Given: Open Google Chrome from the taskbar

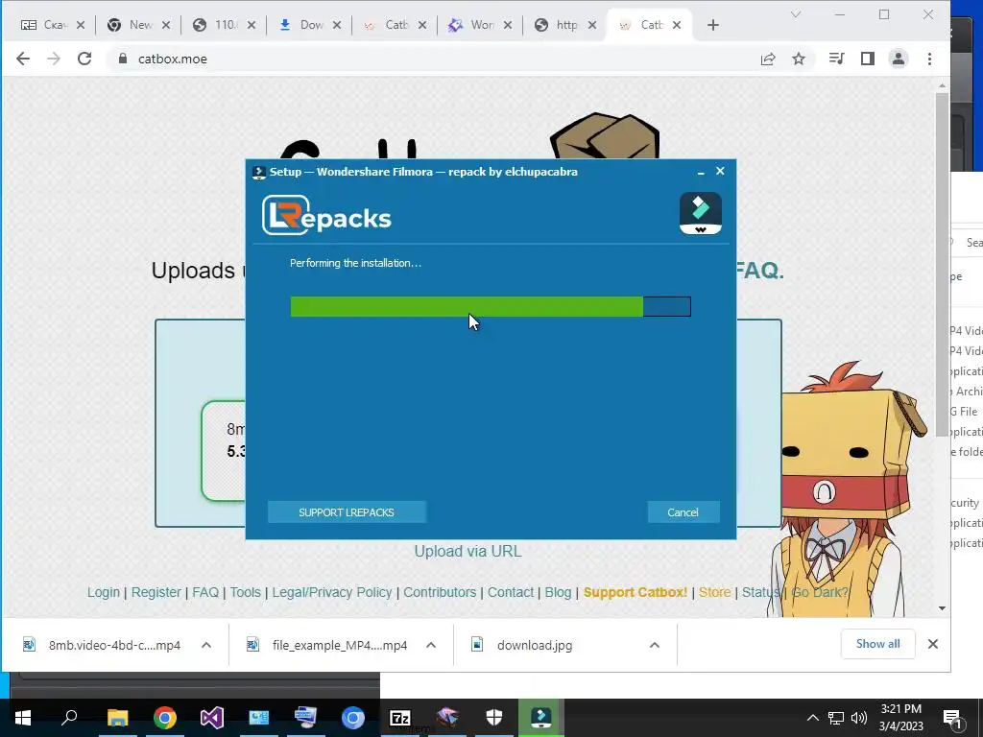Looking at the screenshot, I should tap(165, 718).
